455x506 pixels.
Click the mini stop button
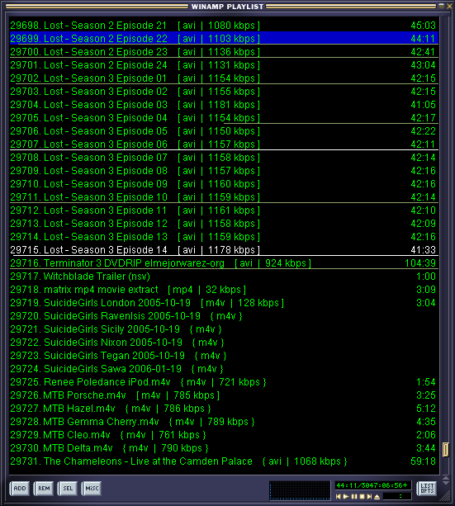tap(362, 496)
